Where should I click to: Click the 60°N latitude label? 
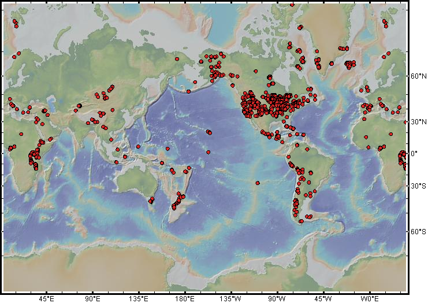(x=418, y=76)
